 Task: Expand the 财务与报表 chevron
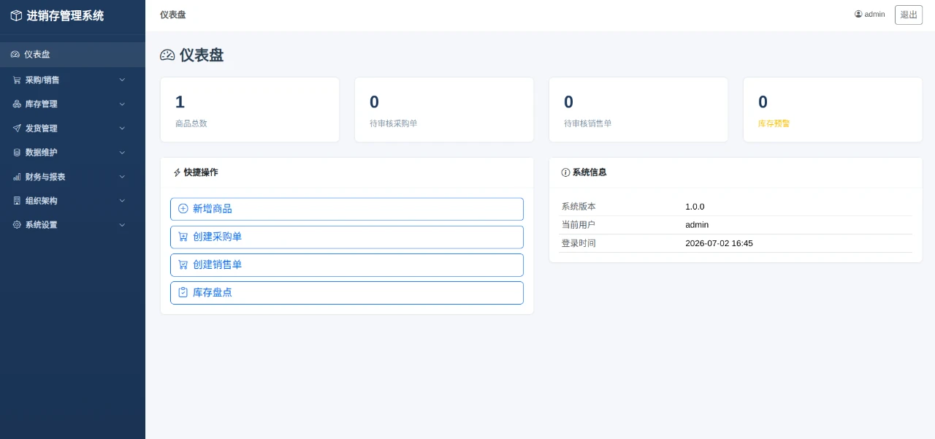point(122,176)
